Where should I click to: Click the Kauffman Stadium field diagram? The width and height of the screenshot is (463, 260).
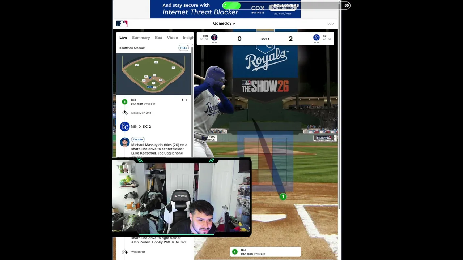(153, 74)
